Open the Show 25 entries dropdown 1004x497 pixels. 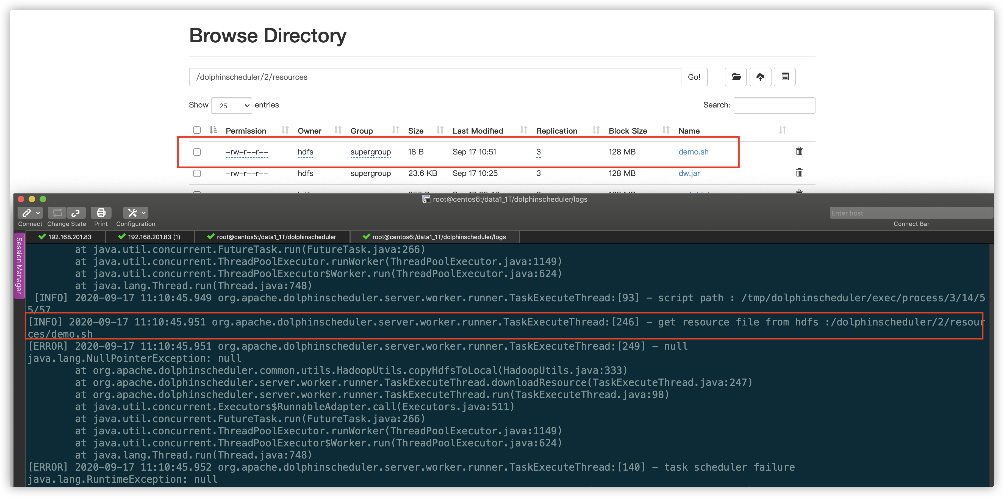232,106
